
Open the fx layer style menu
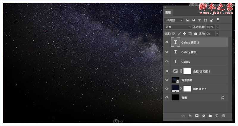(x=190, y=116)
